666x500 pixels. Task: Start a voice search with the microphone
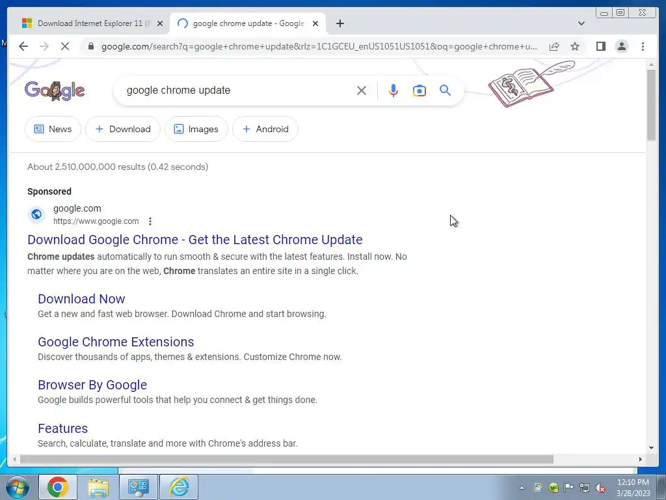[x=393, y=90]
